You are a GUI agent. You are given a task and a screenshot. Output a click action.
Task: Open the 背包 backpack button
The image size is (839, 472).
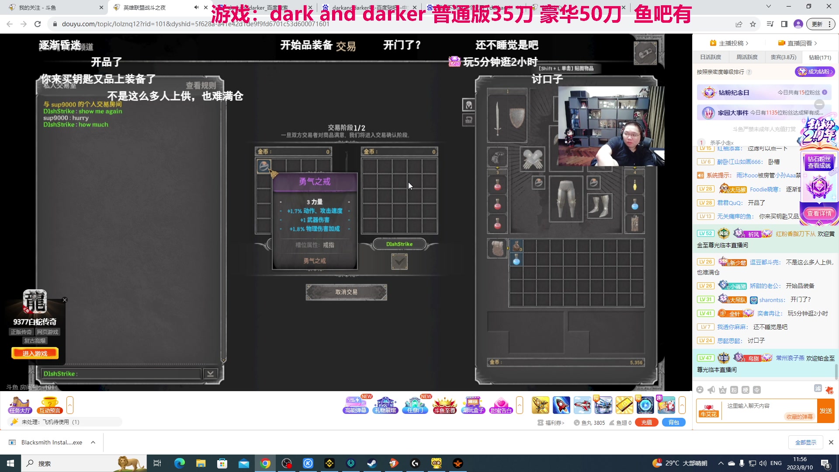point(674,423)
